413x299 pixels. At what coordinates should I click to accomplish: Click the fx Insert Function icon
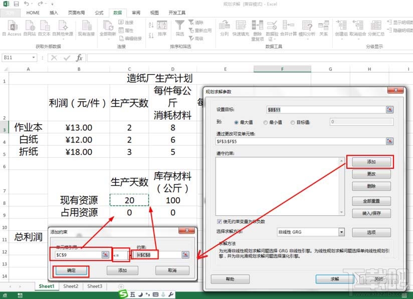79,58
